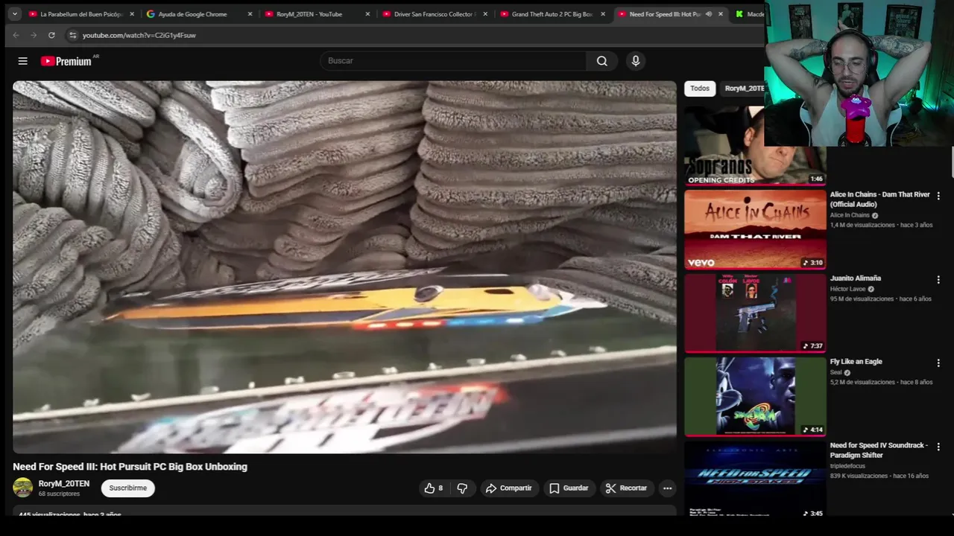Click the Suscribirme button

click(x=128, y=488)
